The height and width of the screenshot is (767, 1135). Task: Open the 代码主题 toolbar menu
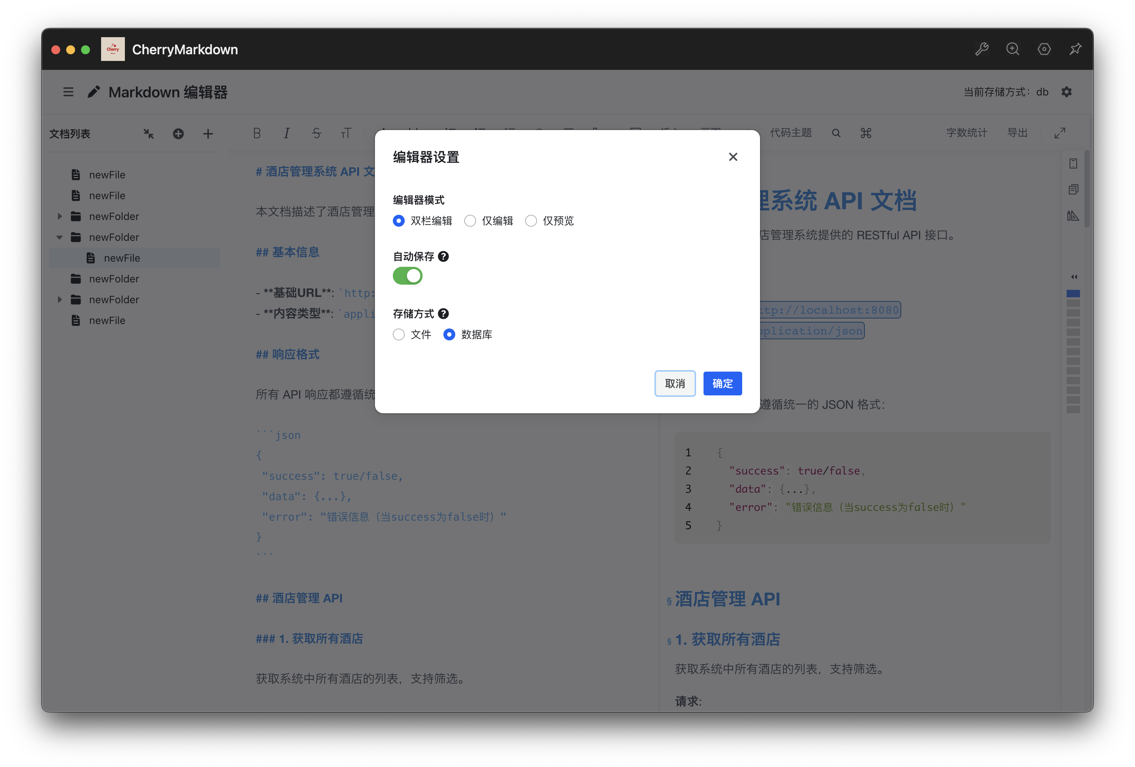tap(791, 133)
